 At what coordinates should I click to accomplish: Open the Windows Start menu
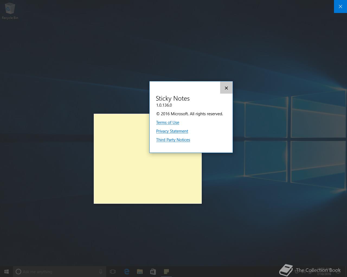coord(7,272)
